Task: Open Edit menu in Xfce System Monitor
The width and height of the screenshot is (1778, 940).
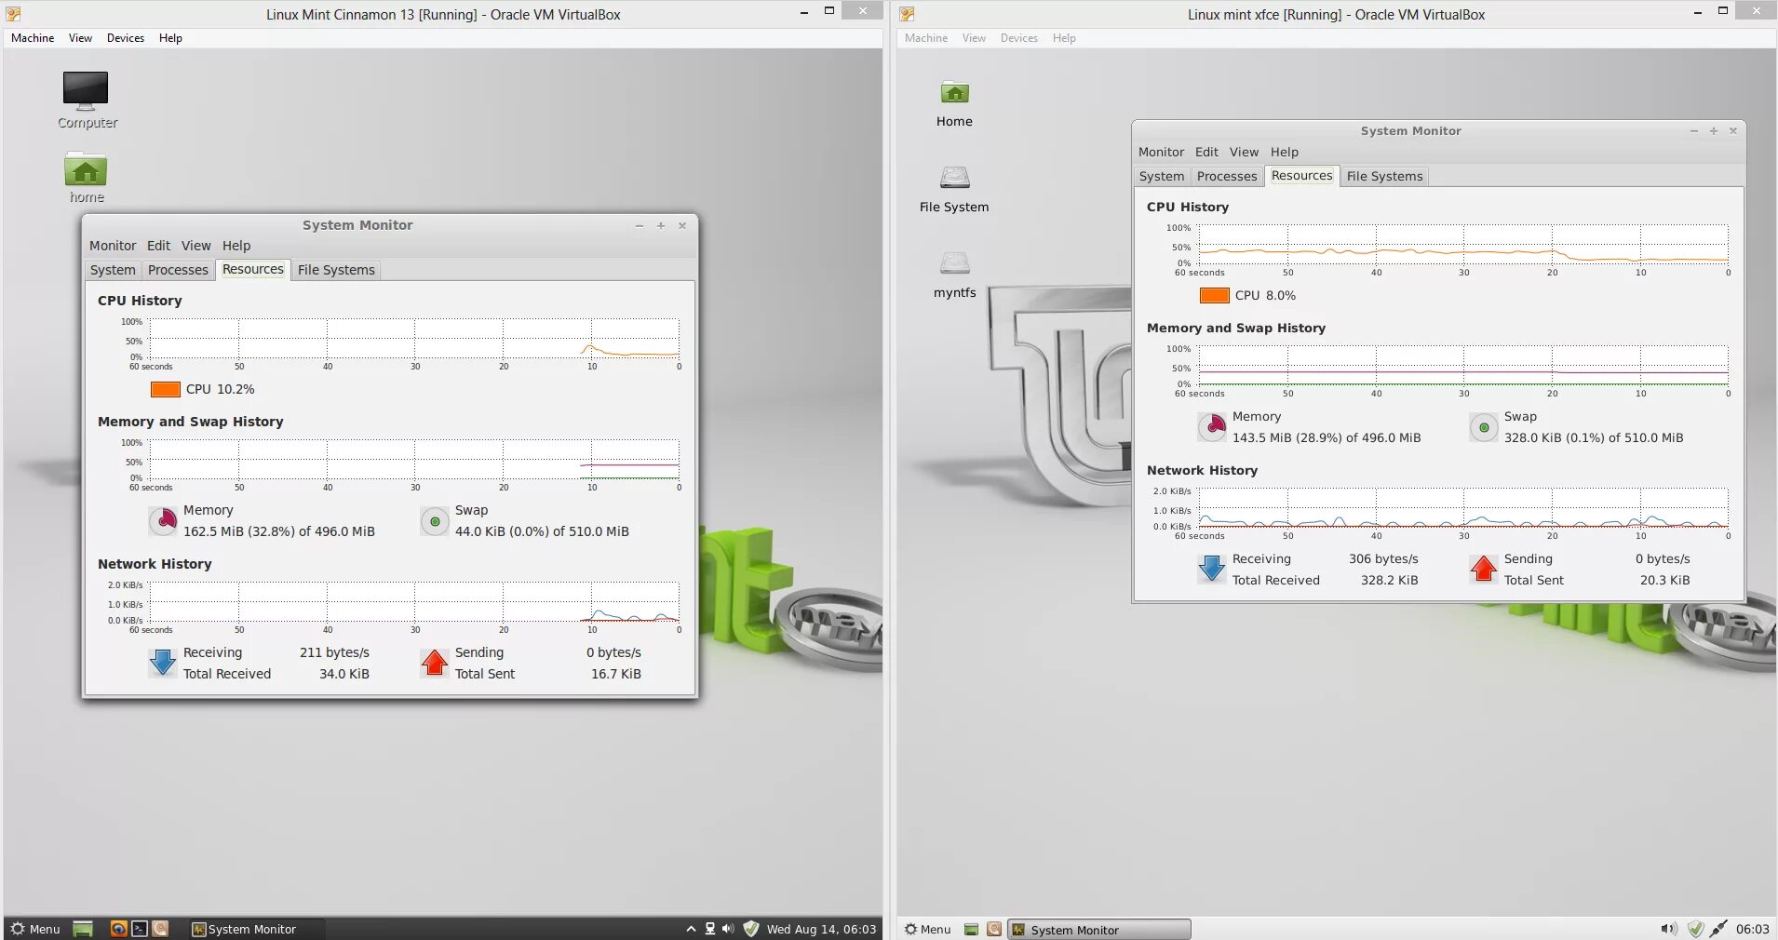Action: point(1206,152)
